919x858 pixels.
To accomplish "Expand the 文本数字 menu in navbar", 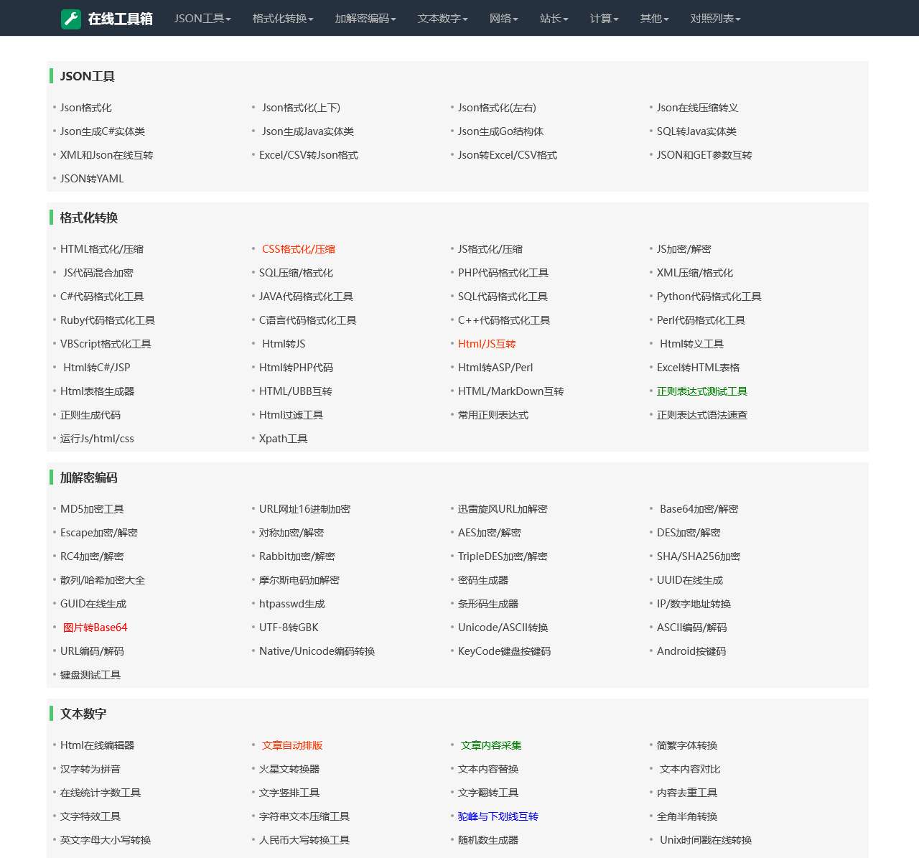I will click(442, 19).
